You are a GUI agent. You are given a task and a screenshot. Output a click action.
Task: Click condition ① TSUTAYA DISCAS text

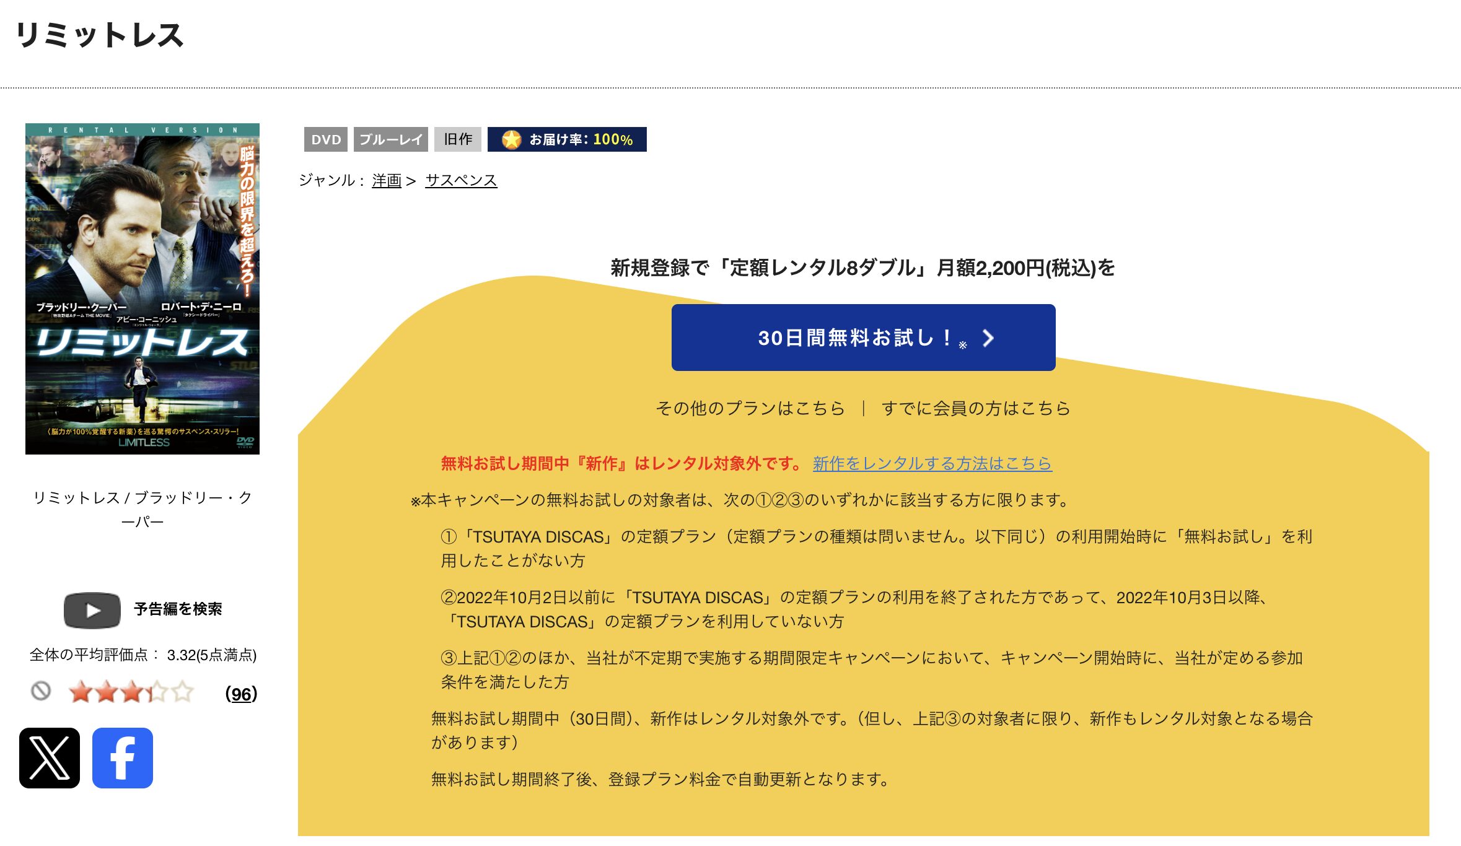876,548
